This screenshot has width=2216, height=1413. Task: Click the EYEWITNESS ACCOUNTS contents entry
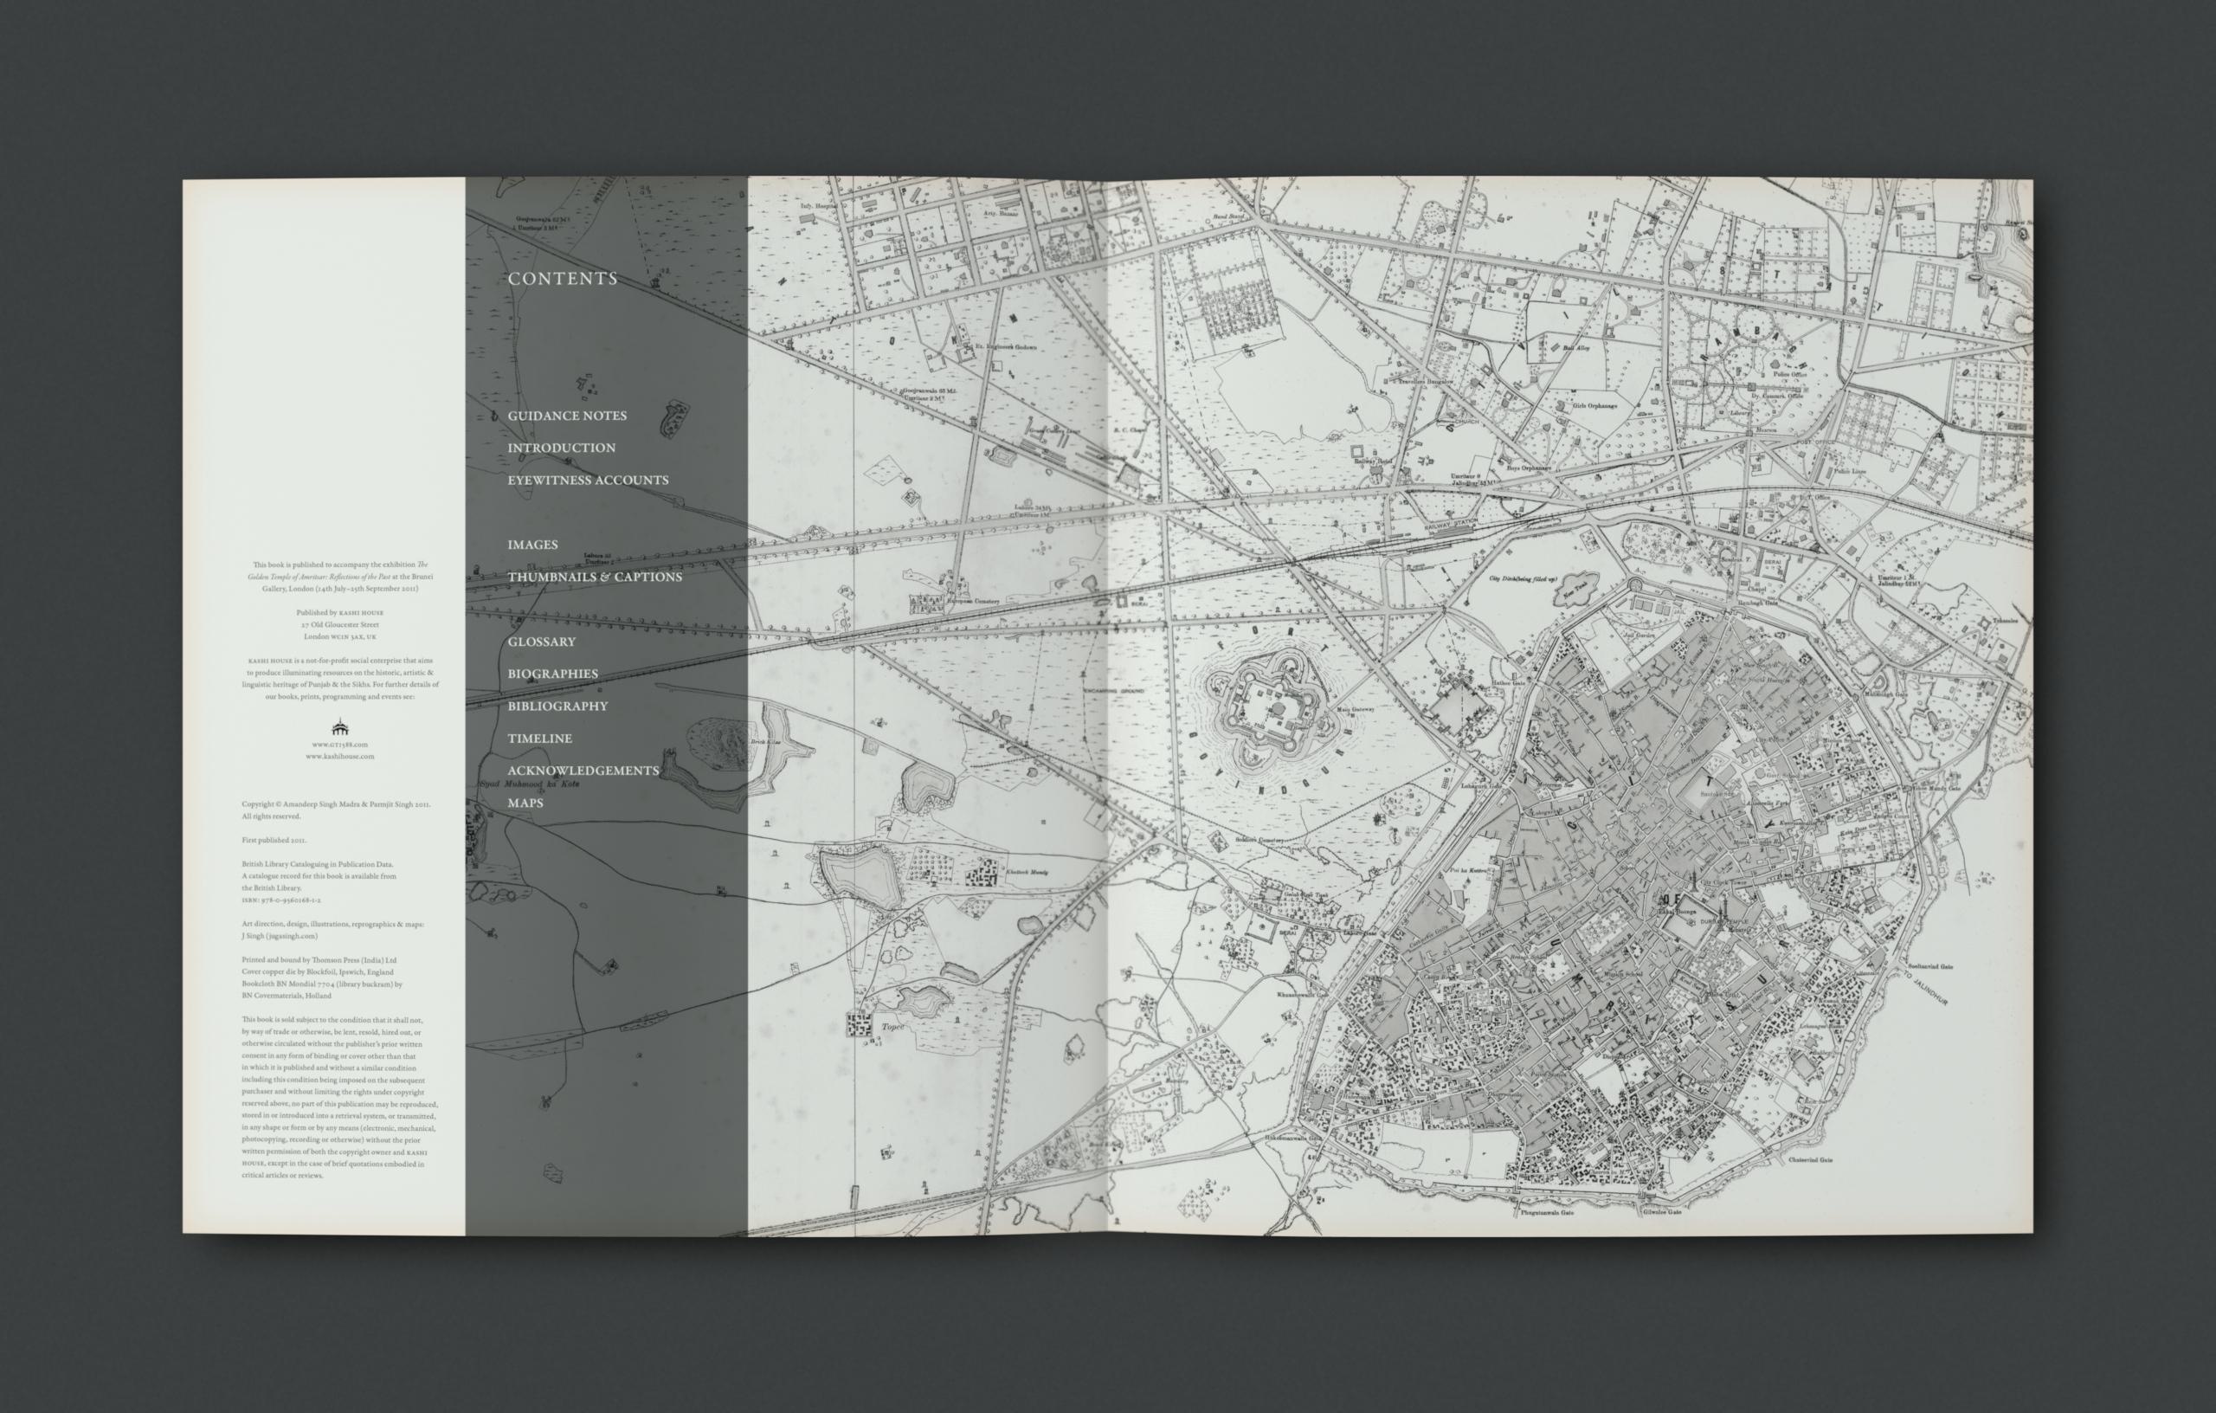(x=588, y=481)
